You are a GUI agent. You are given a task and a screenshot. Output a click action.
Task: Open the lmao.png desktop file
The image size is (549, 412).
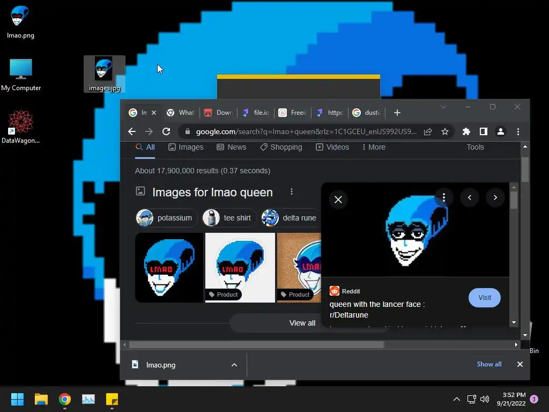20,22
